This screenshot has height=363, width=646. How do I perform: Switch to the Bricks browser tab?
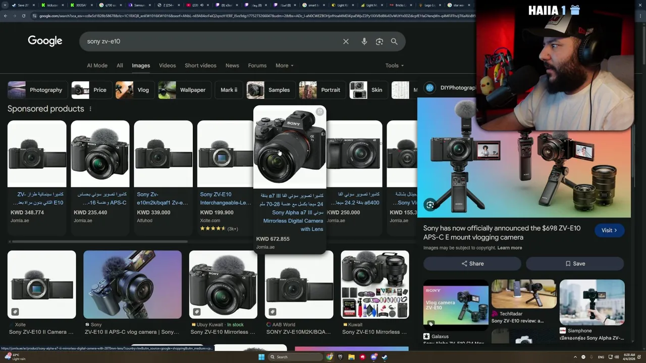point(400,5)
